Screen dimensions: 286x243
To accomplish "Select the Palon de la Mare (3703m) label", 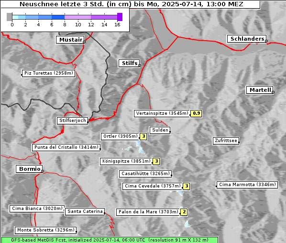I will coord(148,212).
